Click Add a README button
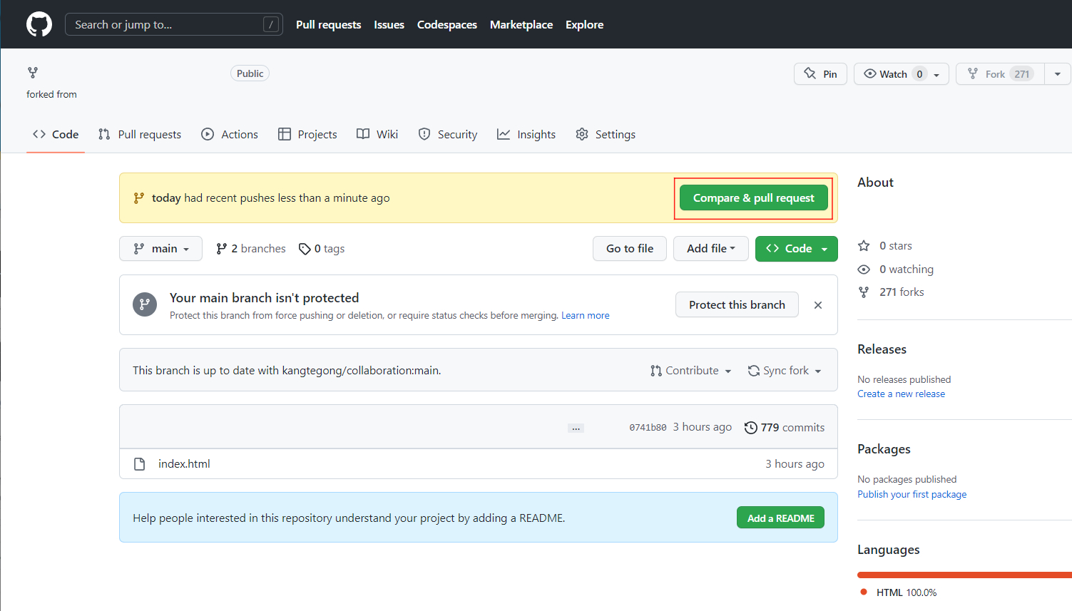The image size is (1072, 611). (780, 518)
